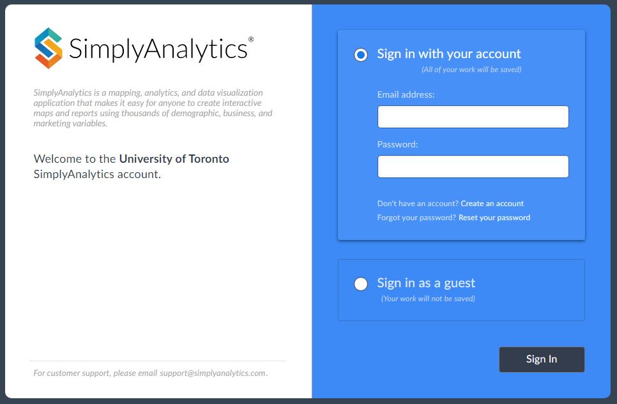Viewport: 617px width, 404px height.
Task: Click the 'Your work will not be saved' note
Action: pos(428,299)
